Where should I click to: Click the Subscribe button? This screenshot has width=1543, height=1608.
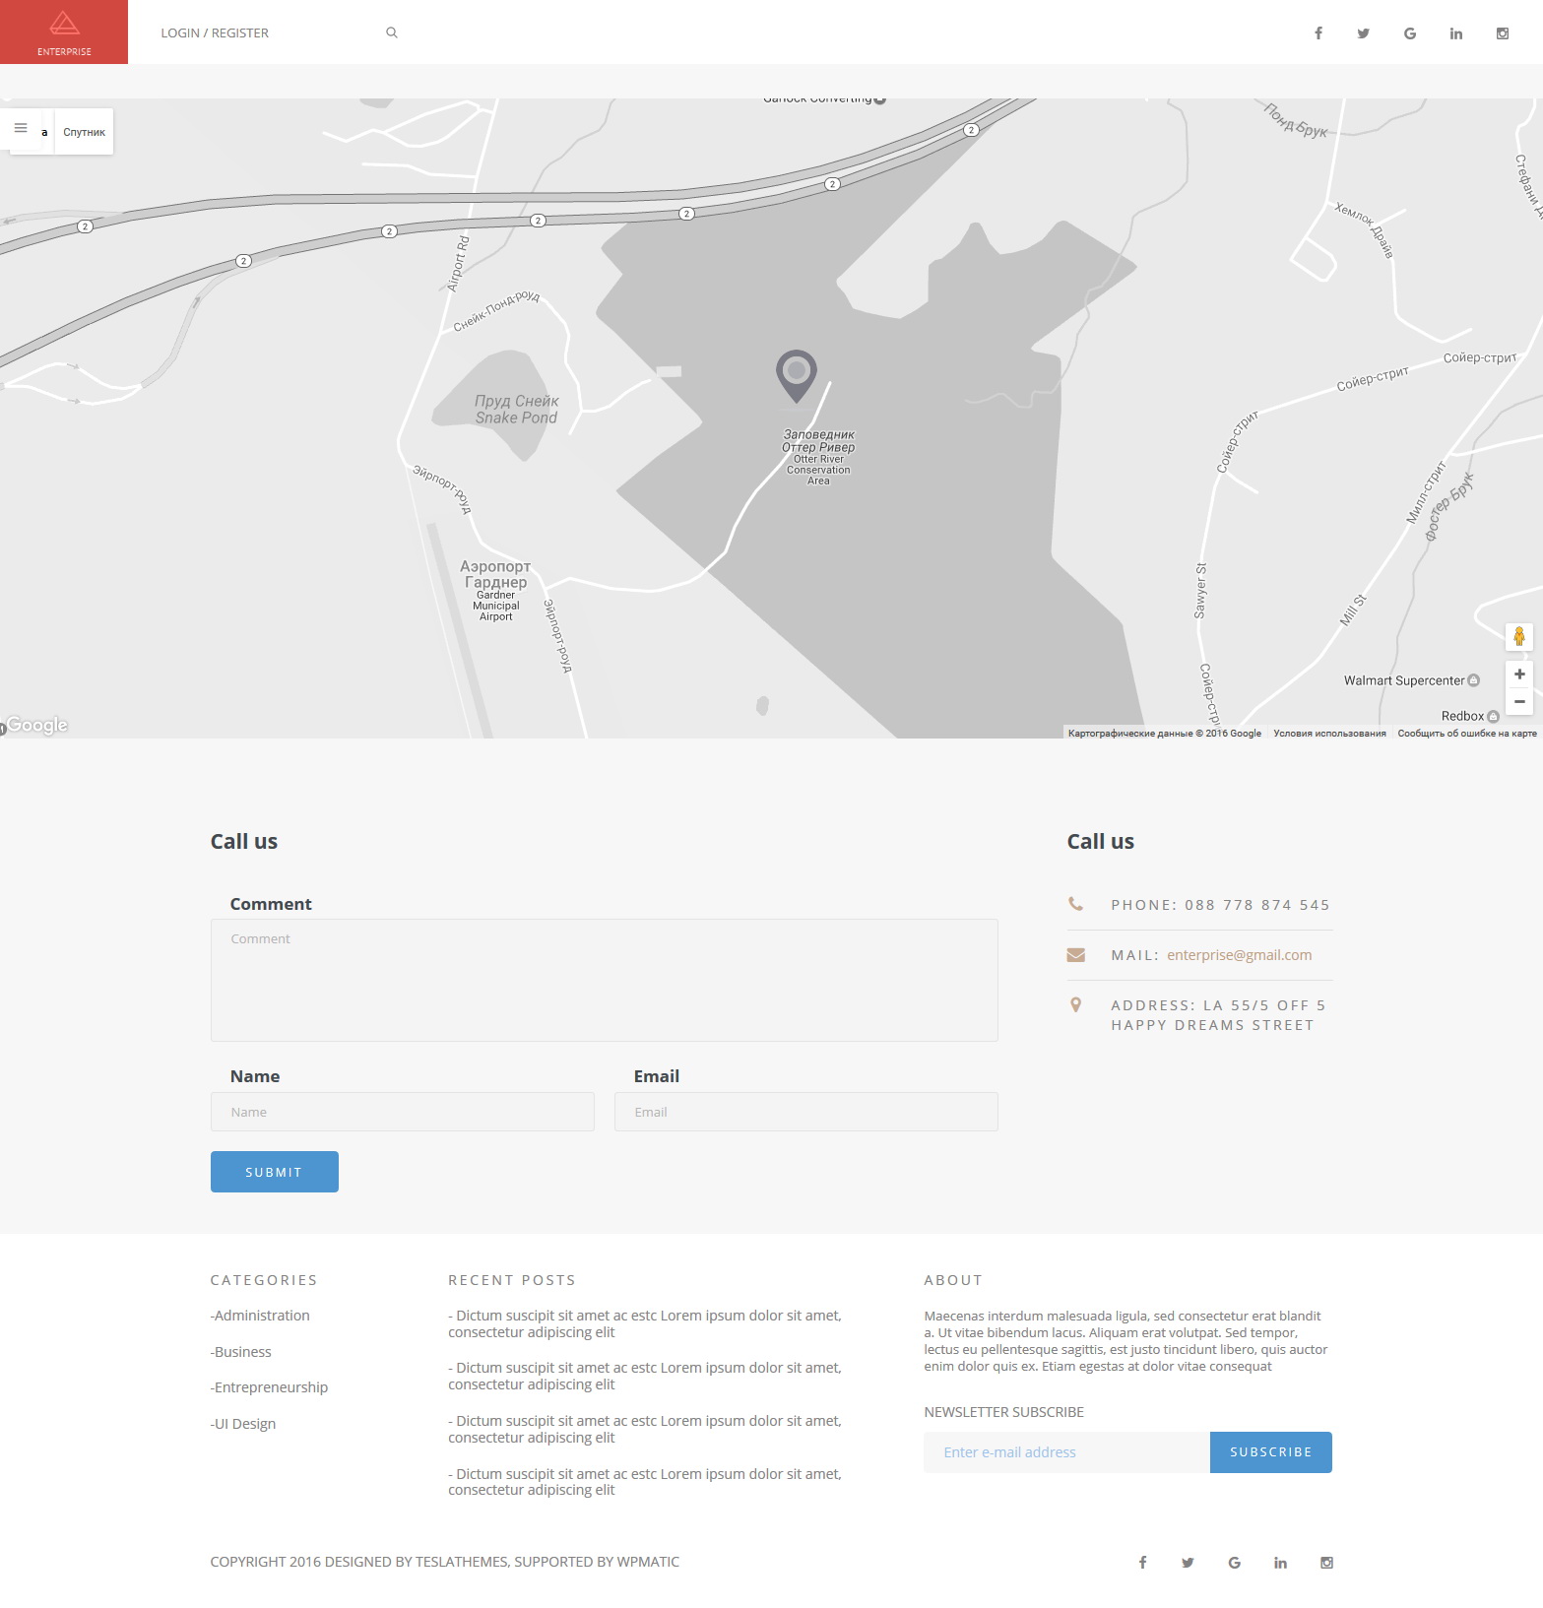(x=1270, y=1452)
